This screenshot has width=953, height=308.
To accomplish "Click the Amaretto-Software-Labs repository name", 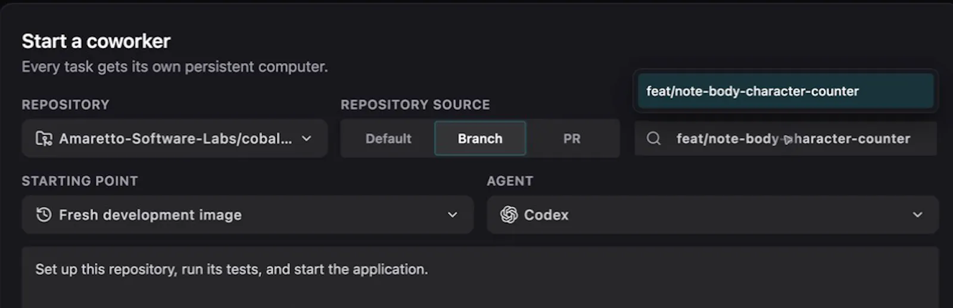I will point(175,139).
